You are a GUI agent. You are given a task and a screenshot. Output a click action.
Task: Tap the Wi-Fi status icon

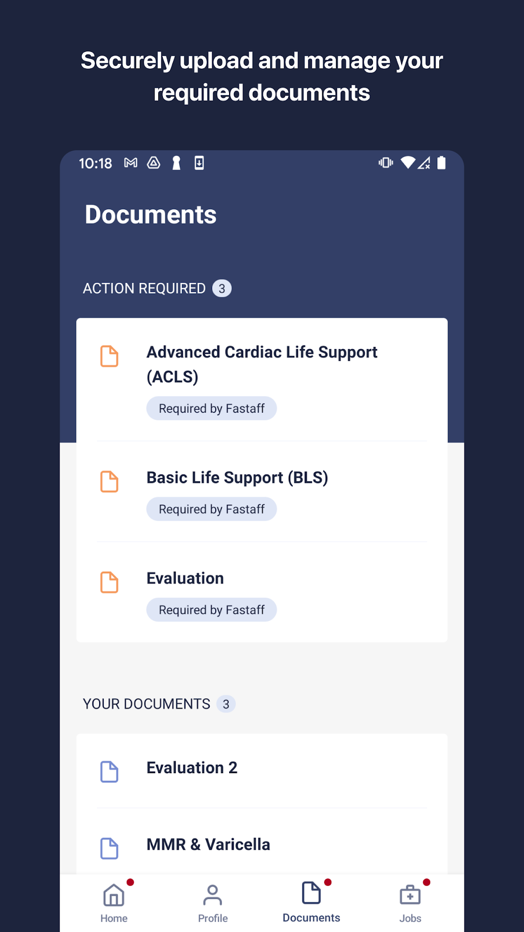pyautogui.click(x=408, y=163)
